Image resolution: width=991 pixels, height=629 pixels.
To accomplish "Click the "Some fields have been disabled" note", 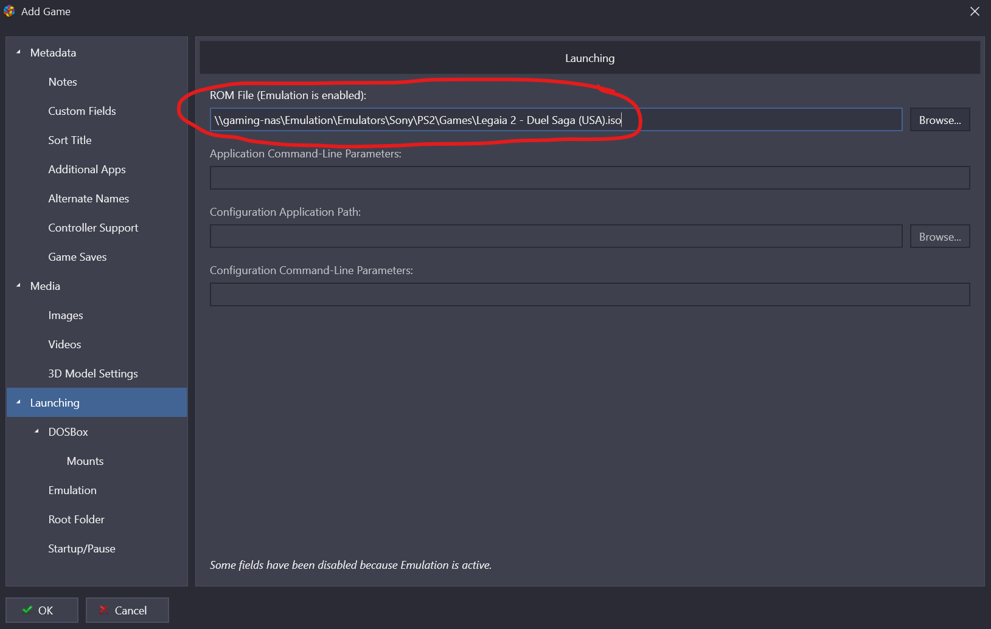I will 350,565.
